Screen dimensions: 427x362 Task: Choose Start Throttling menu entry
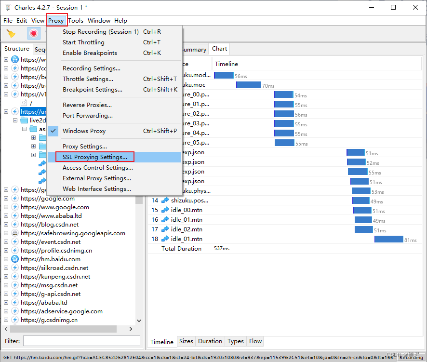click(x=114, y=42)
